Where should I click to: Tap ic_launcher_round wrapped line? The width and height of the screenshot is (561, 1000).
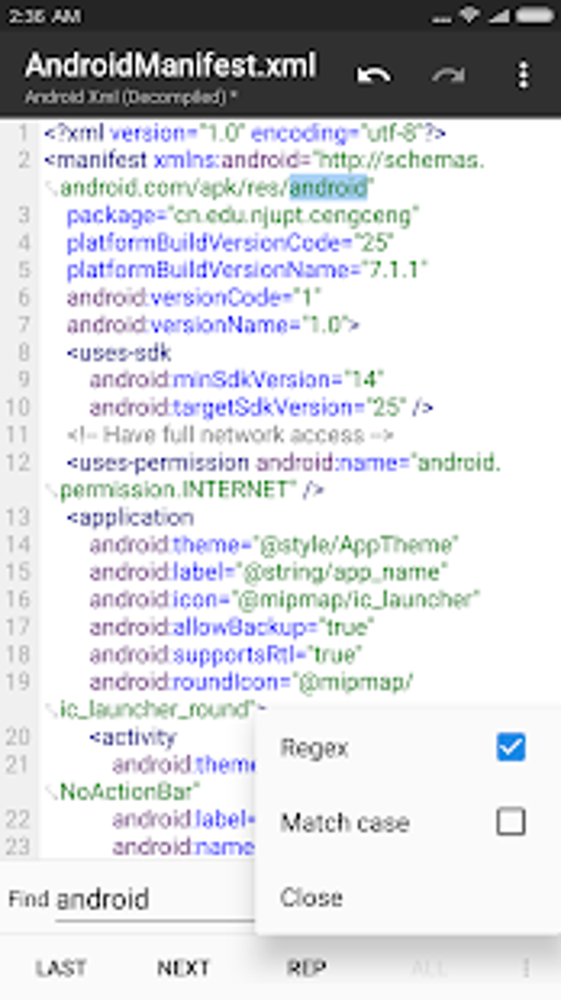pos(162,709)
